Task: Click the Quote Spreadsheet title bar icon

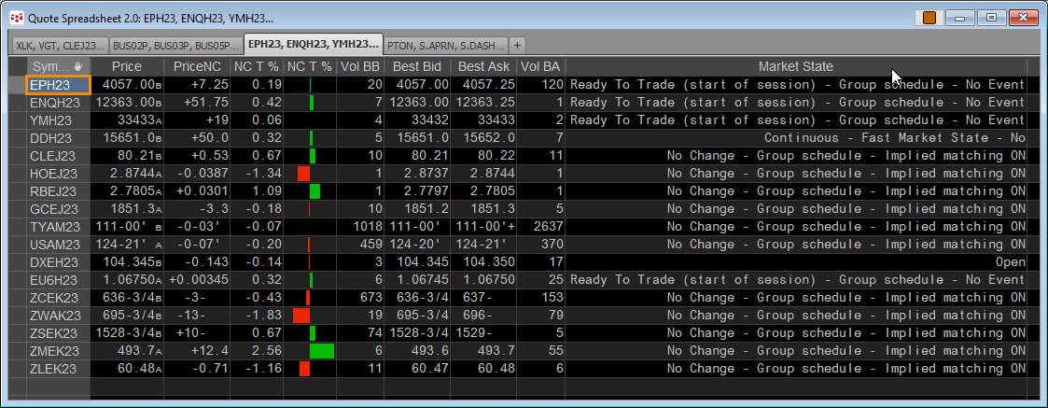Action: click(x=16, y=17)
